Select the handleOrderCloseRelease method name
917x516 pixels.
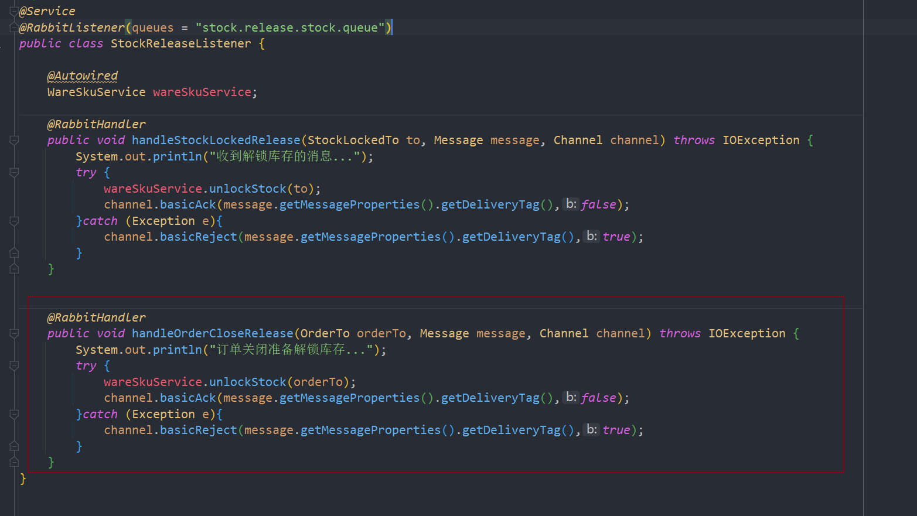point(212,333)
